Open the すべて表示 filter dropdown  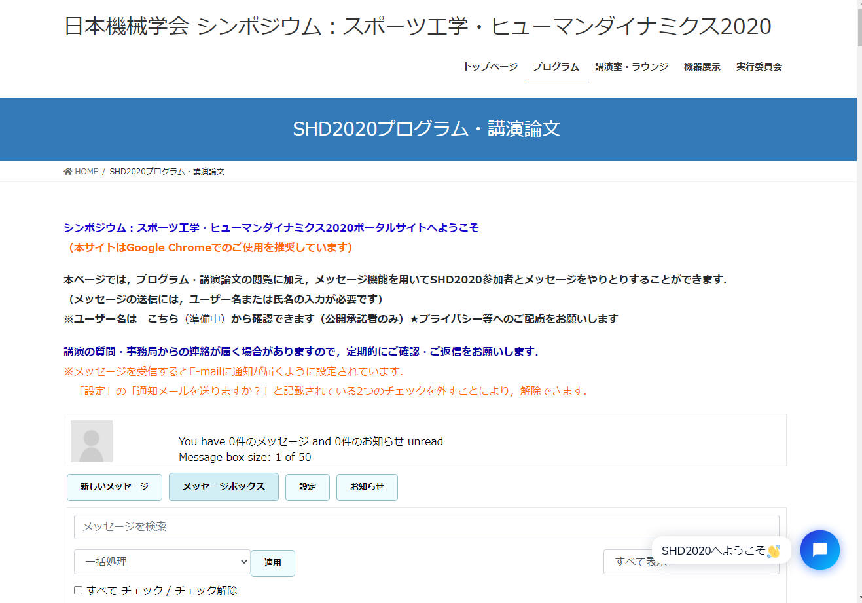tap(691, 562)
